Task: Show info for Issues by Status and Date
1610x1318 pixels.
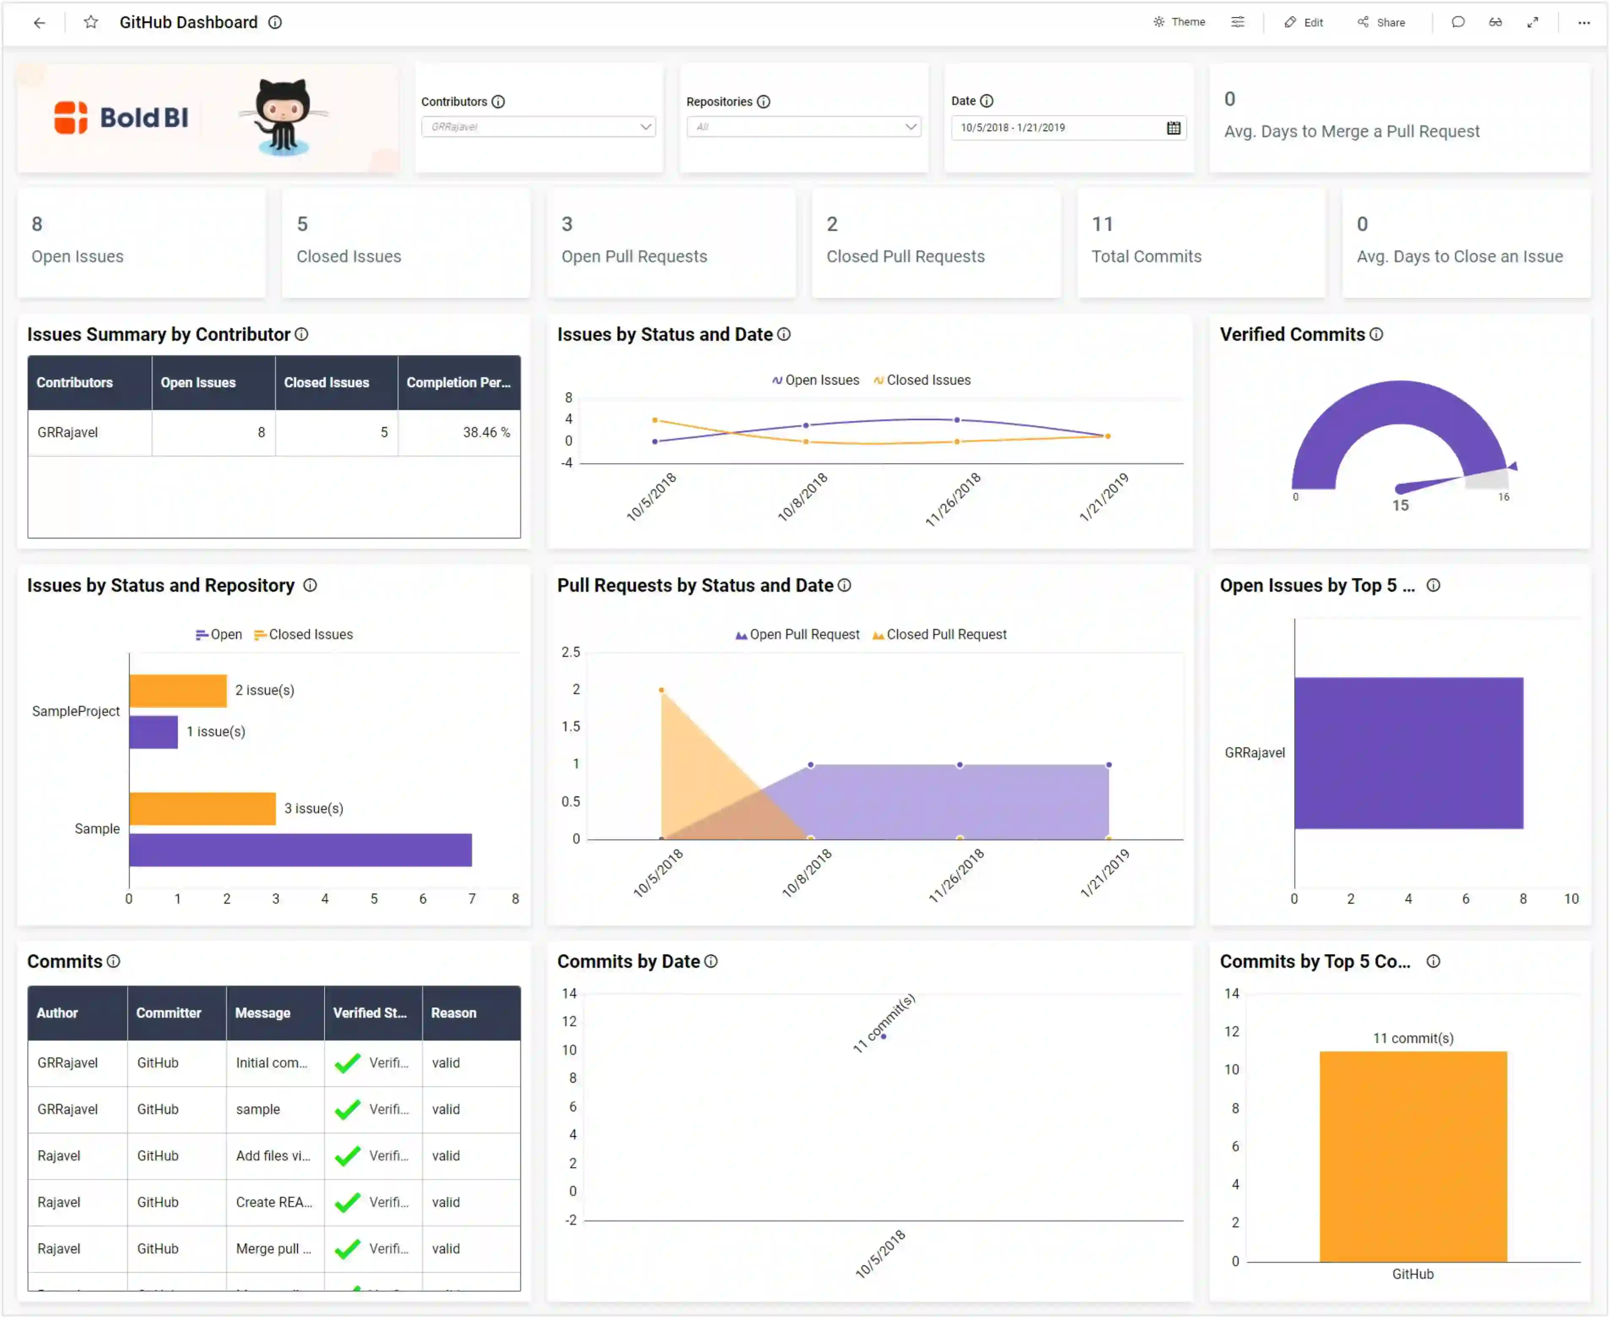Action: click(784, 334)
